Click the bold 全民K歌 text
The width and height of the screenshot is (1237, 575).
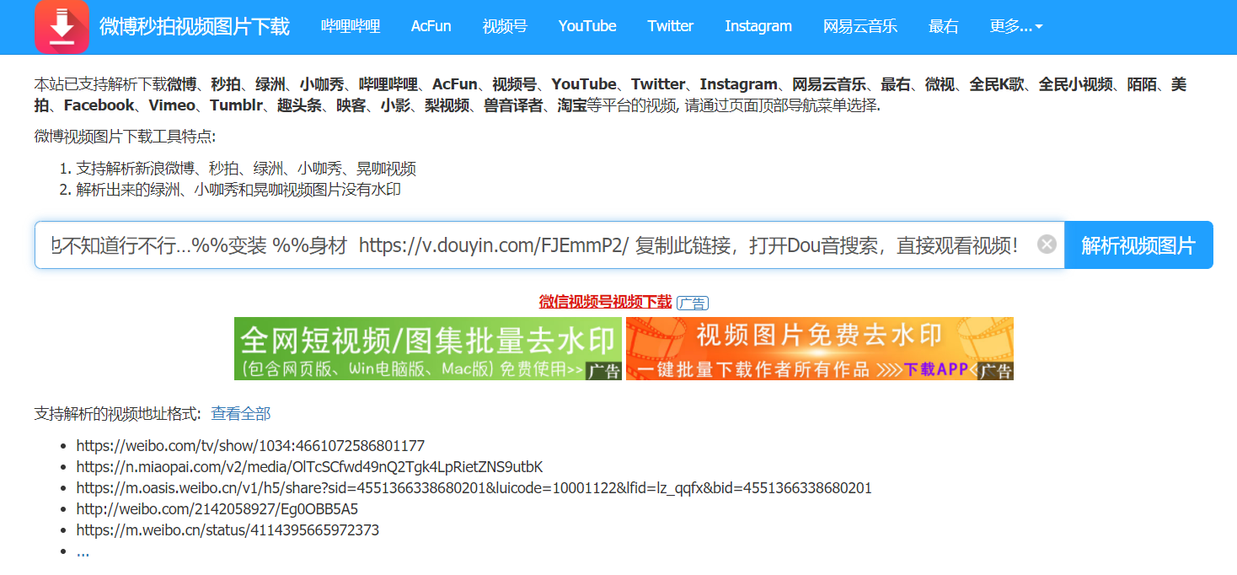[996, 84]
